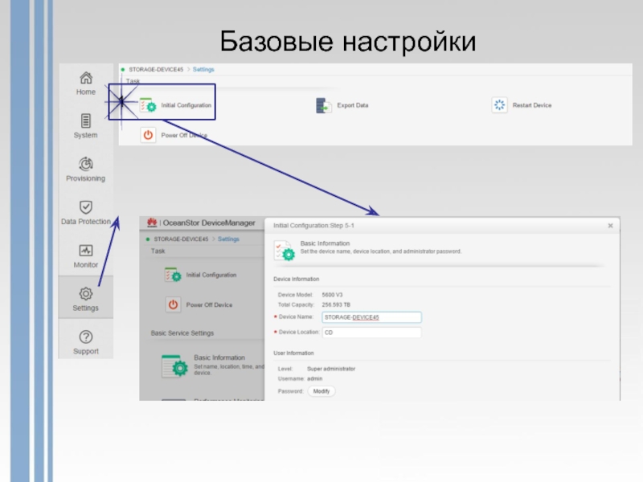Click STORAGE-DEVICE45 breadcrumb in lower window
The width and height of the screenshot is (643, 482).
point(181,239)
